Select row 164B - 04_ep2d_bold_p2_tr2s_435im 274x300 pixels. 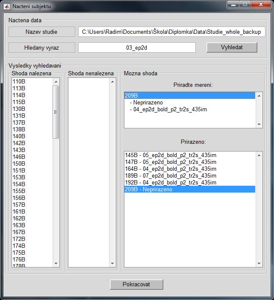click(x=189, y=169)
